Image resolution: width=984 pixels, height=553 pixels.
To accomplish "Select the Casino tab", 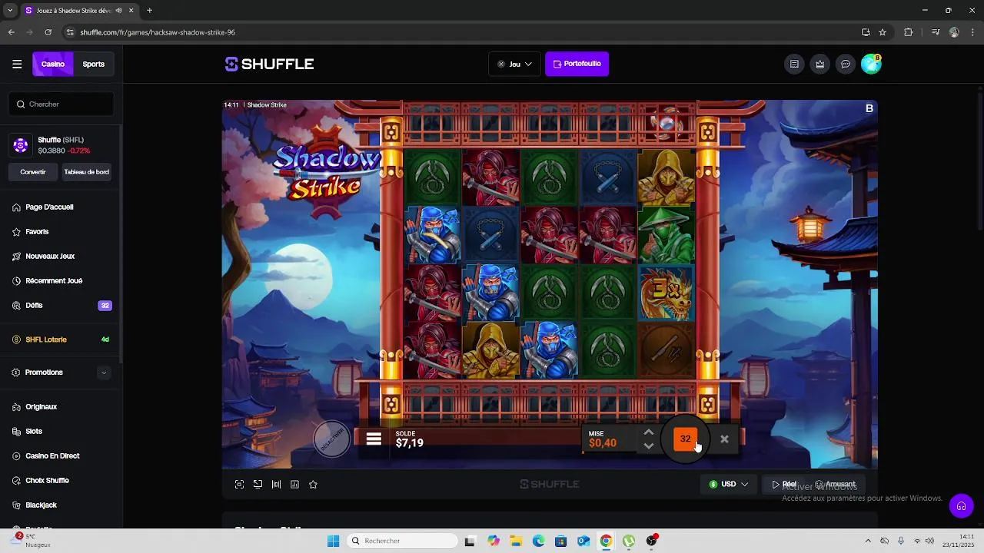I will (x=53, y=65).
